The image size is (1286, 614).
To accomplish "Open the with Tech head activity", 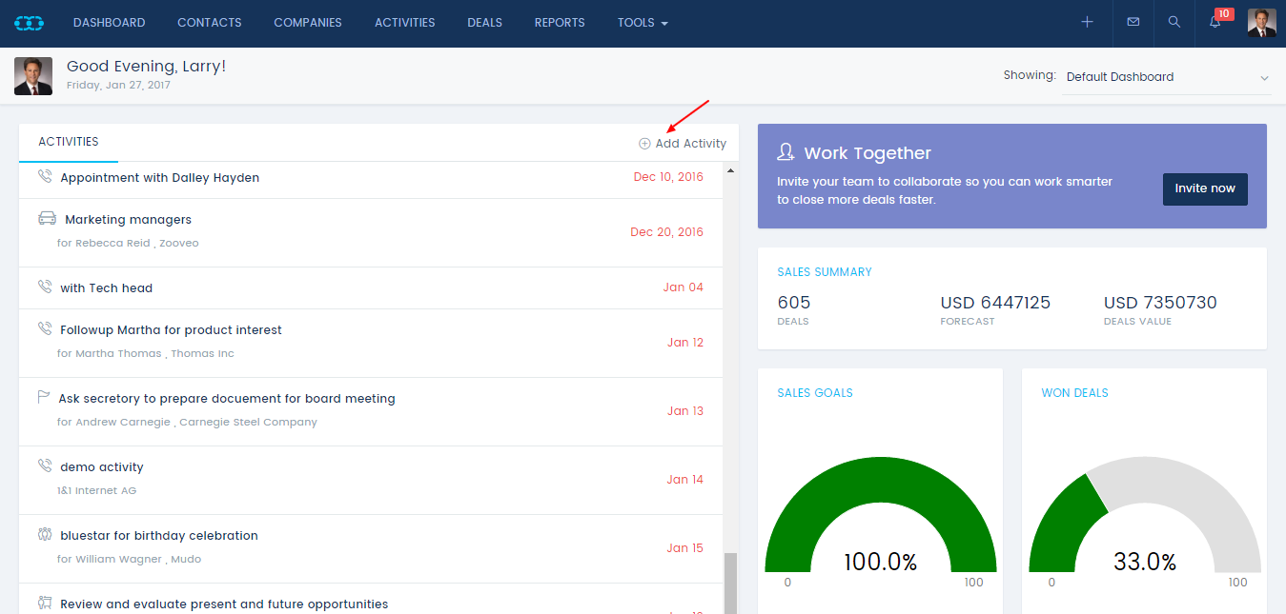I will (x=107, y=288).
